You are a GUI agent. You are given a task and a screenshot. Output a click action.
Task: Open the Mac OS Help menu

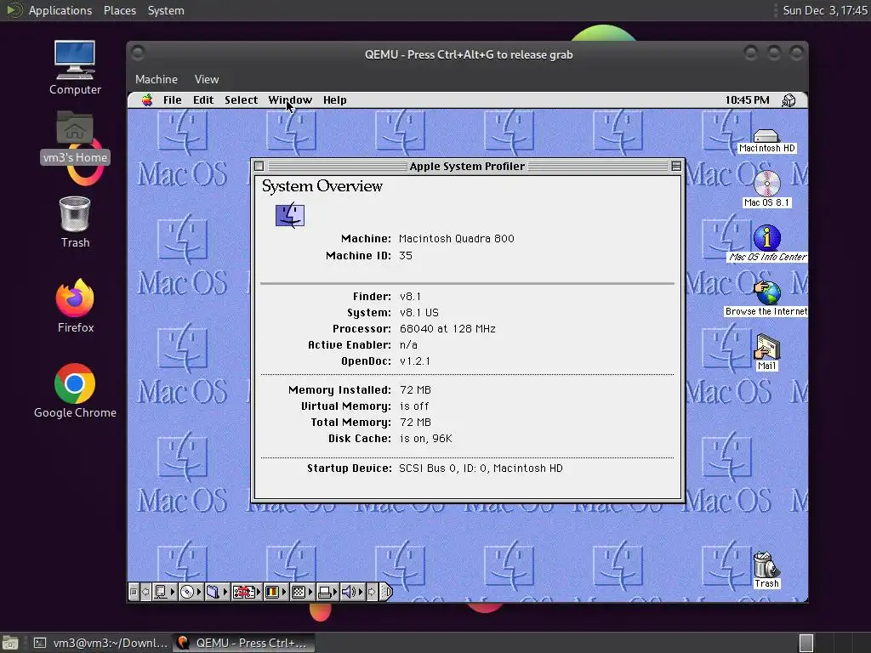click(335, 100)
